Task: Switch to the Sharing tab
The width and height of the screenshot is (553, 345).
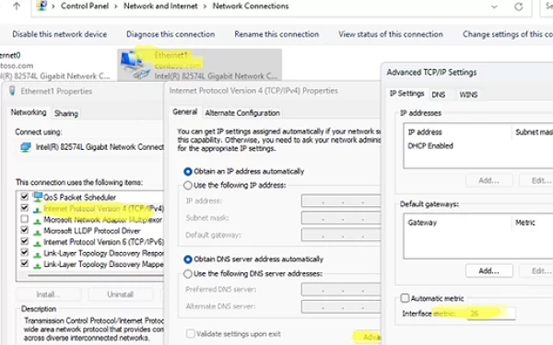Action: tap(66, 113)
